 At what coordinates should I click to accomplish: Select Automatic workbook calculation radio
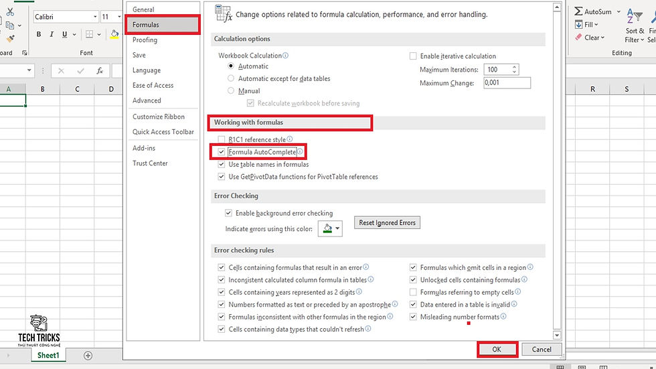tap(230, 66)
